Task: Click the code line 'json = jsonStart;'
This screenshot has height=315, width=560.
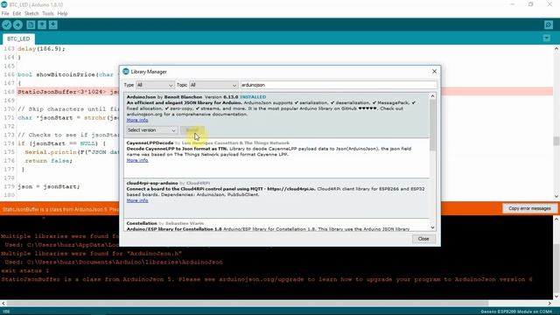Action: tap(49, 186)
